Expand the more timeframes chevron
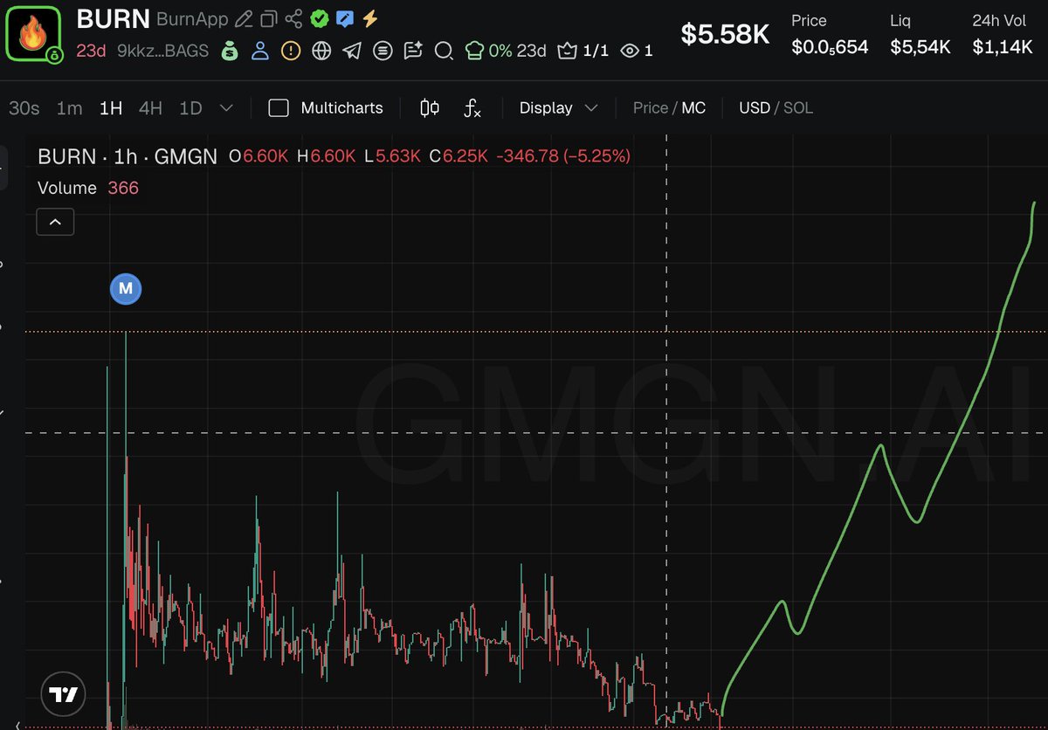The height and width of the screenshot is (730, 1048). pos(226,108)
